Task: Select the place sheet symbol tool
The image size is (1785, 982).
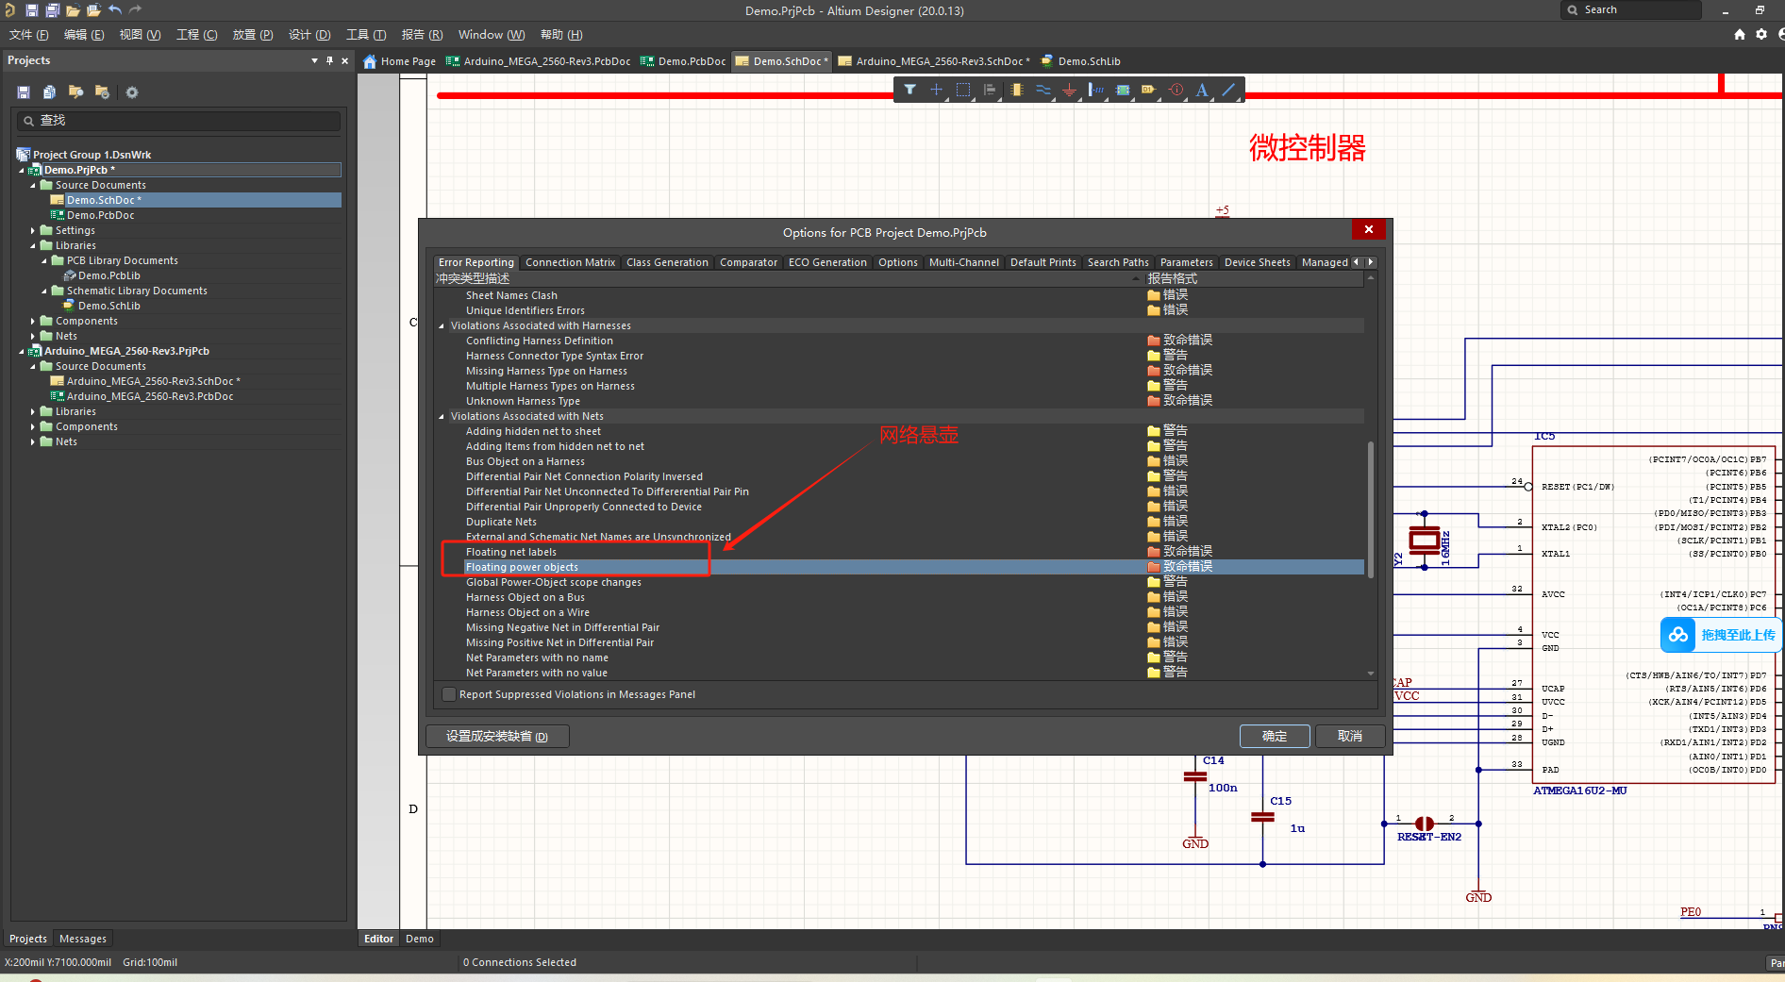Action: (1123, 90)
